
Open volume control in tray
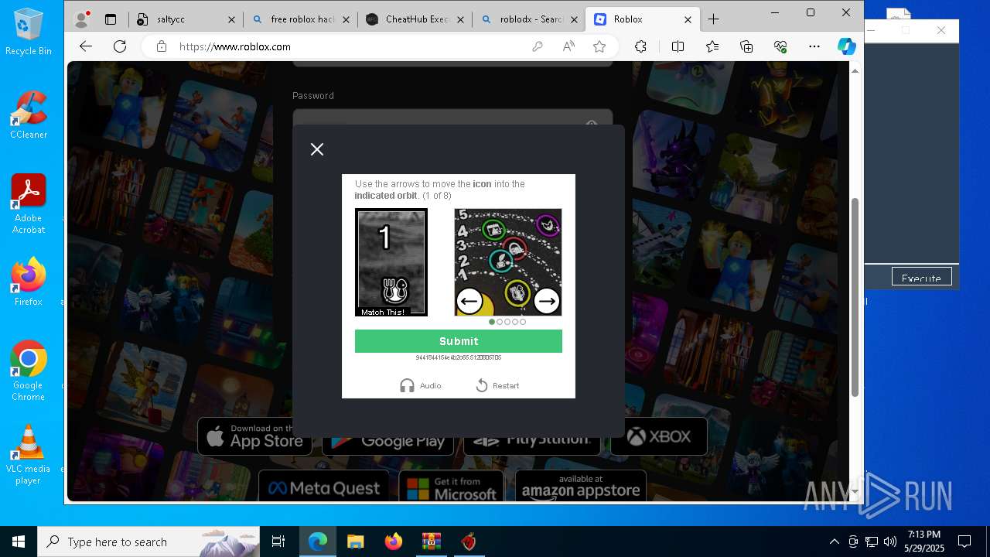coord(890,542)
